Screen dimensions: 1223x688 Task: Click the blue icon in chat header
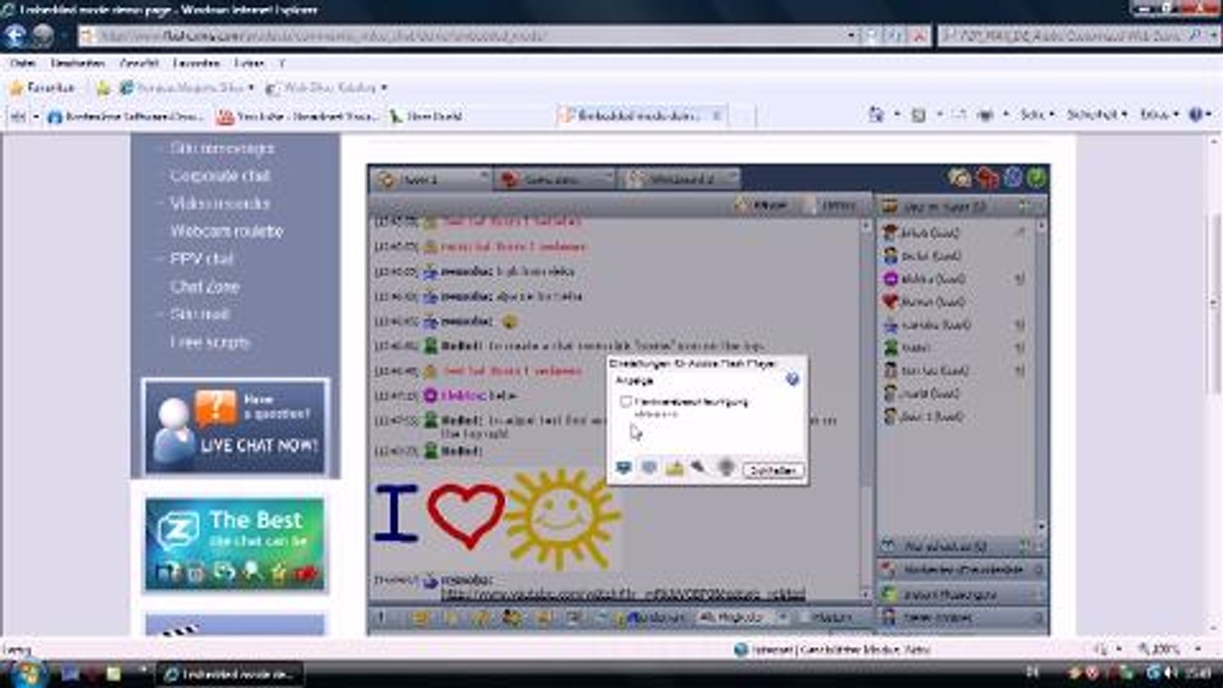(1013, 178)
